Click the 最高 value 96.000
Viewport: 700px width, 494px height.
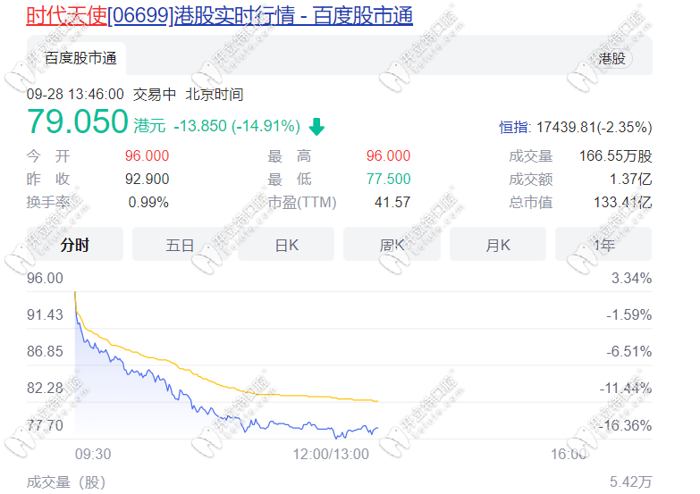[388, 155]
